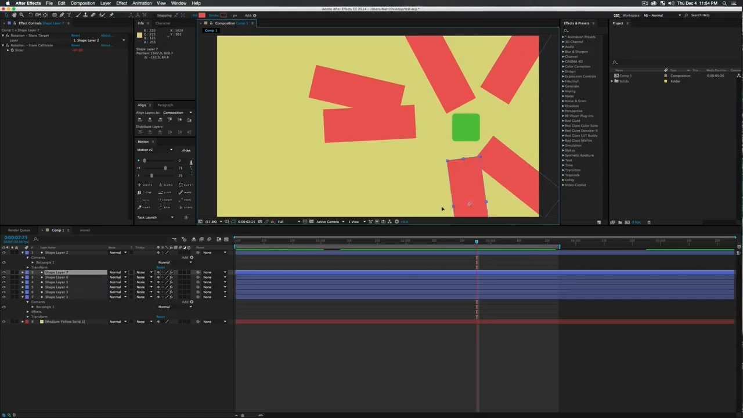Click the Motion v2 Warp button
Screen dimensions: 743x418
[145, 207]
